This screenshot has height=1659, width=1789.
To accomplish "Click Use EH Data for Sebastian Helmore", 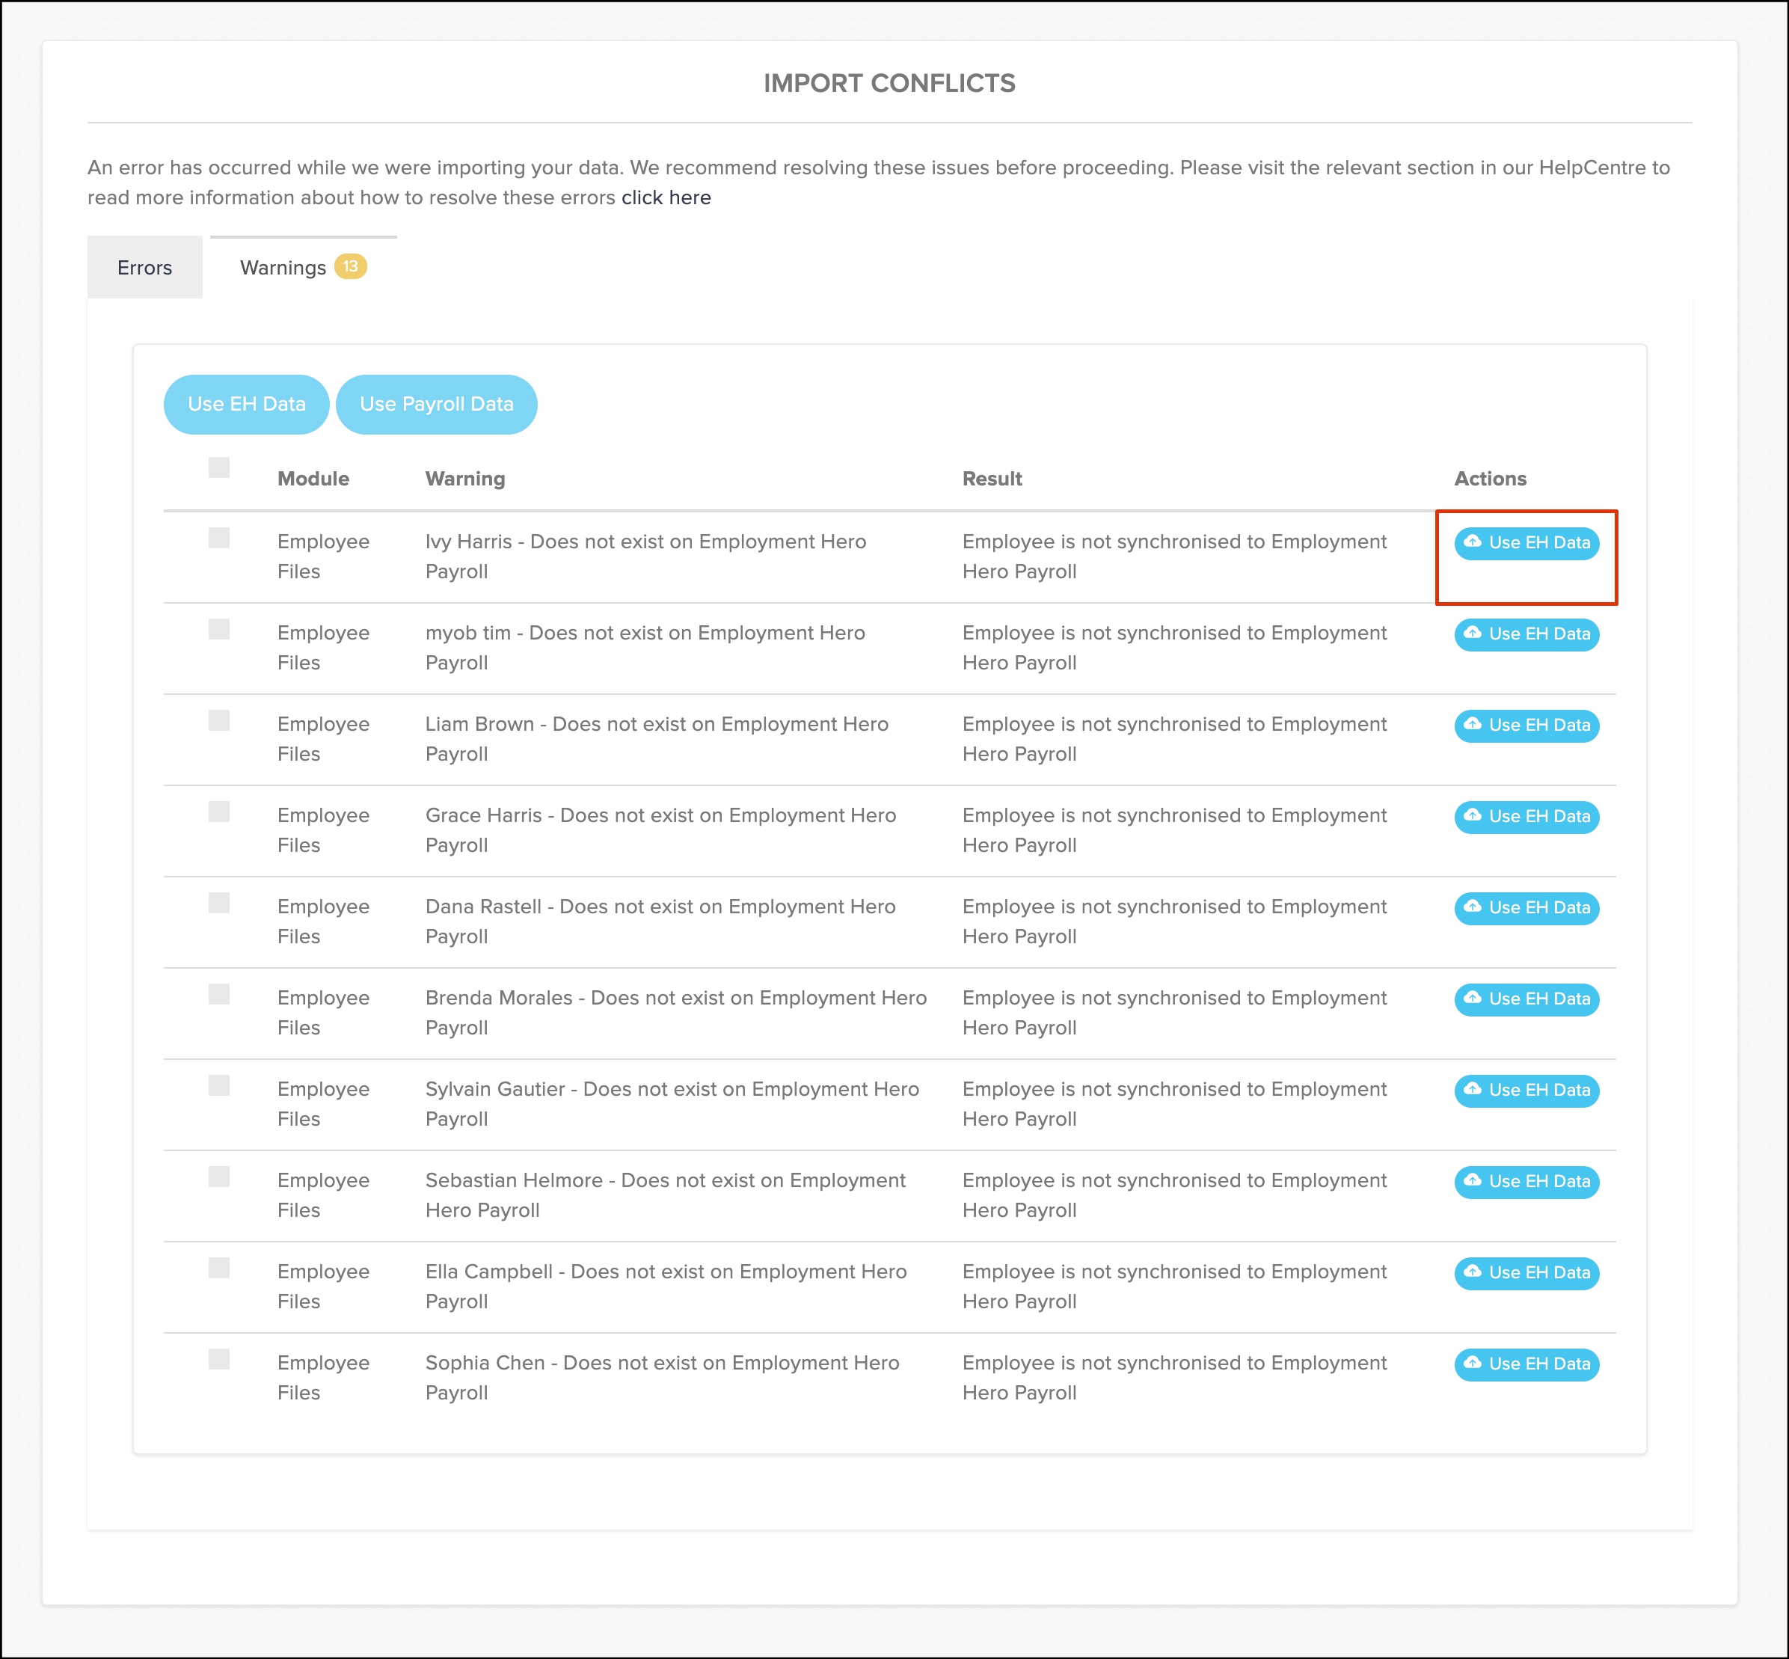I will 1526,1181.
